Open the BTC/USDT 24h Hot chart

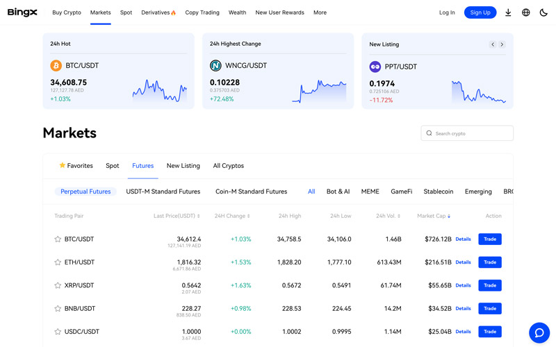160,92
